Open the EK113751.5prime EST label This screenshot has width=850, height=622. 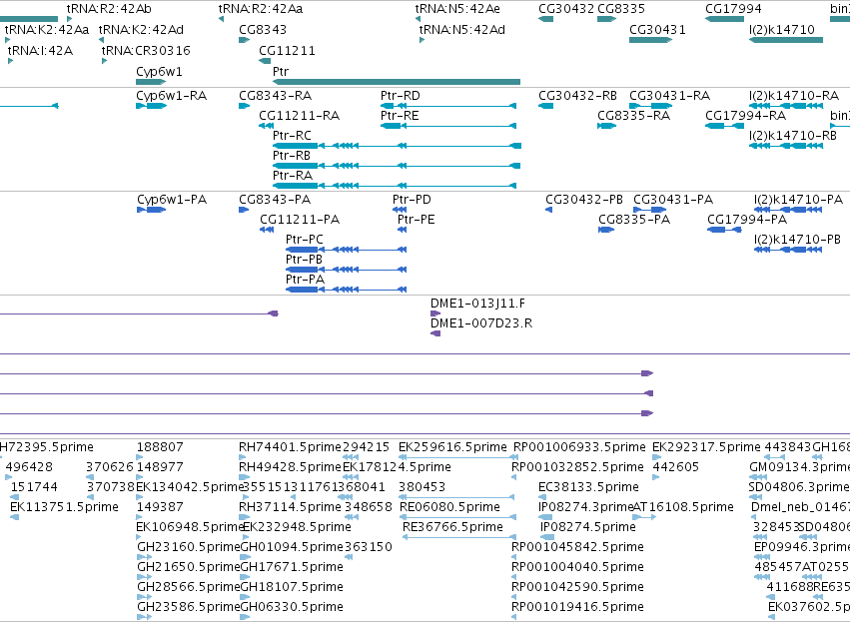tap(64, 507)
